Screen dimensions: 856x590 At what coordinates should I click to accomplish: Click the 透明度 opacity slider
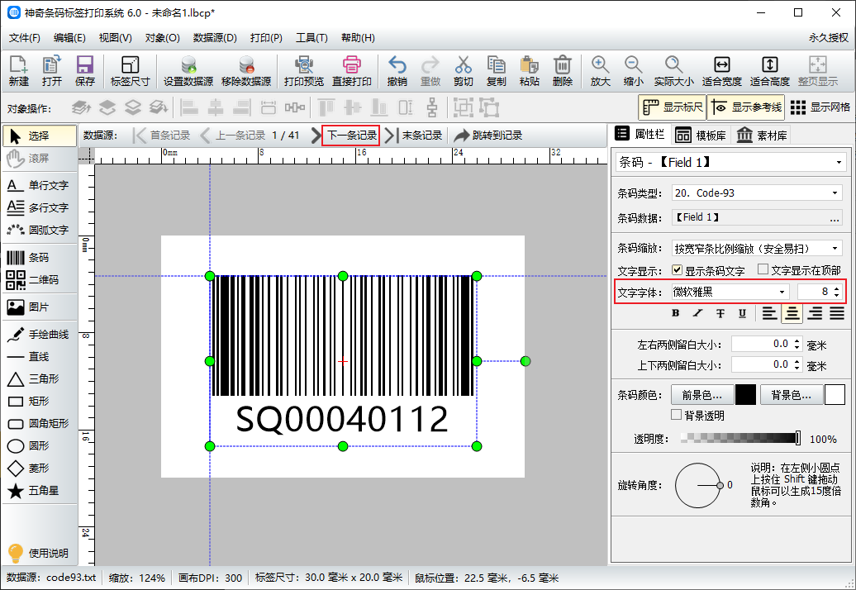[741, 438]
